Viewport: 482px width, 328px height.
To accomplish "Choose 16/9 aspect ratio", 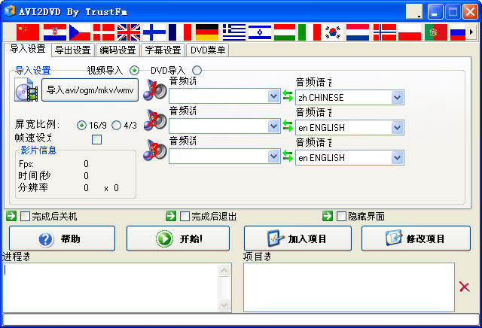I will (81, 126).
